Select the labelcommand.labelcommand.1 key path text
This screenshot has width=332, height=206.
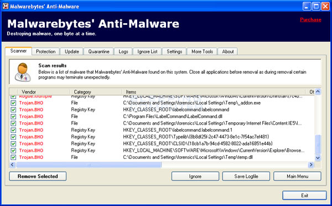[178, 130]
